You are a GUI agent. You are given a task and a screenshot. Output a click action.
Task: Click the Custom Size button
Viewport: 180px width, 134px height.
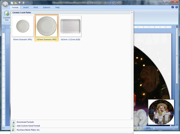click(x=7, y=16)
